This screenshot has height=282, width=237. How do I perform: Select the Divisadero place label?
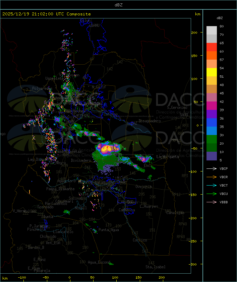click(81, 160)
